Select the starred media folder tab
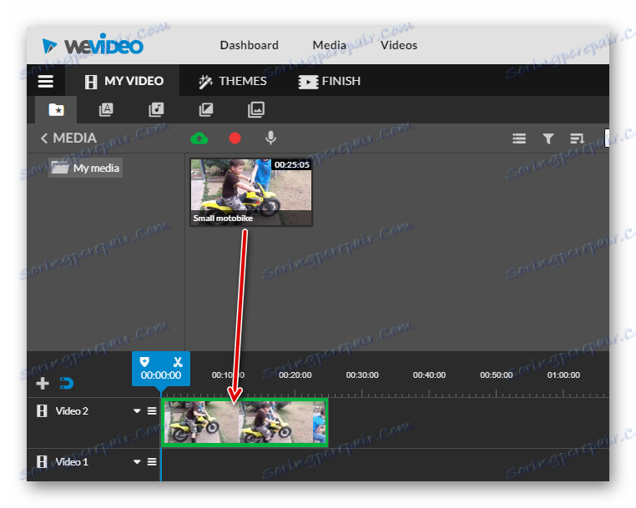The width and height of the screenshot is (636, 508). (56, 109)
